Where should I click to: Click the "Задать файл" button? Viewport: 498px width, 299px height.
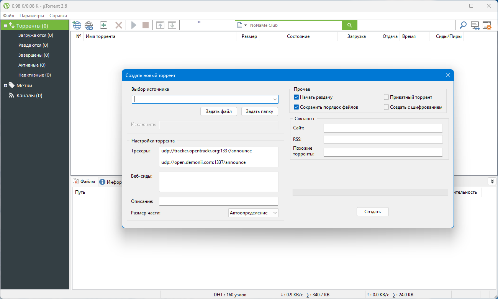(218, 111)
